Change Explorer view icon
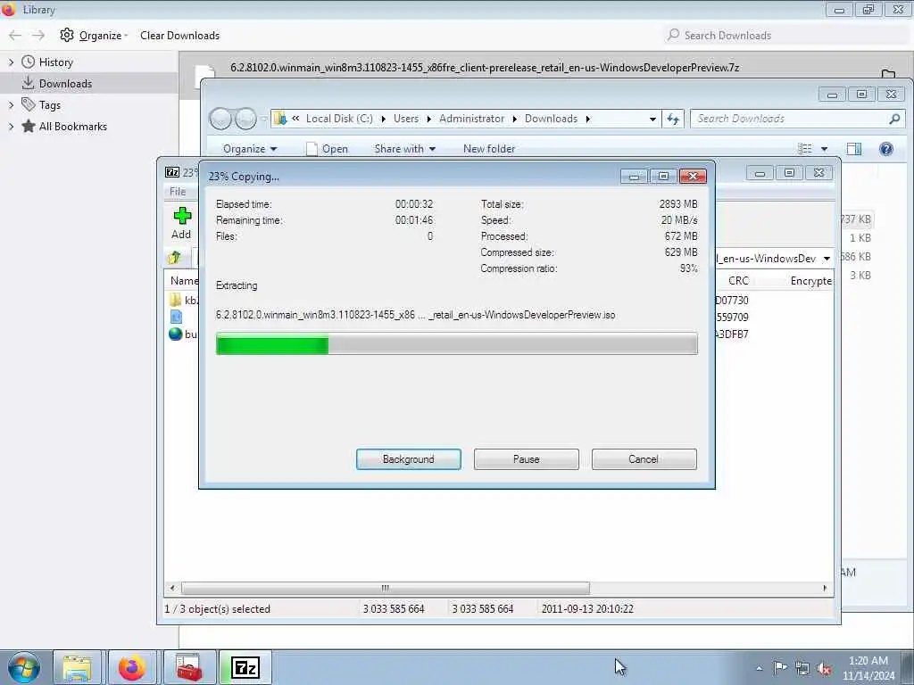 tap(804, 149)
